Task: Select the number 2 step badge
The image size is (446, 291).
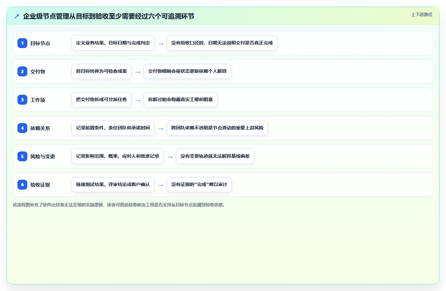Action: coord(22,71)
